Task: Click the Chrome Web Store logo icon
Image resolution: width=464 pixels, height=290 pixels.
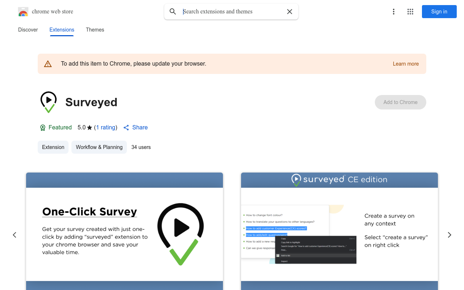Action: click(23, 12)
